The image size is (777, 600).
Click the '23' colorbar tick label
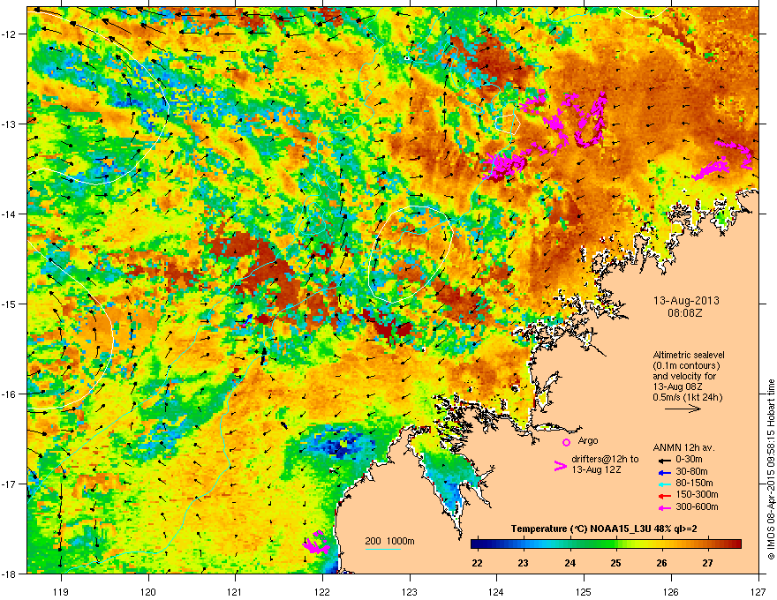(523, 563)
